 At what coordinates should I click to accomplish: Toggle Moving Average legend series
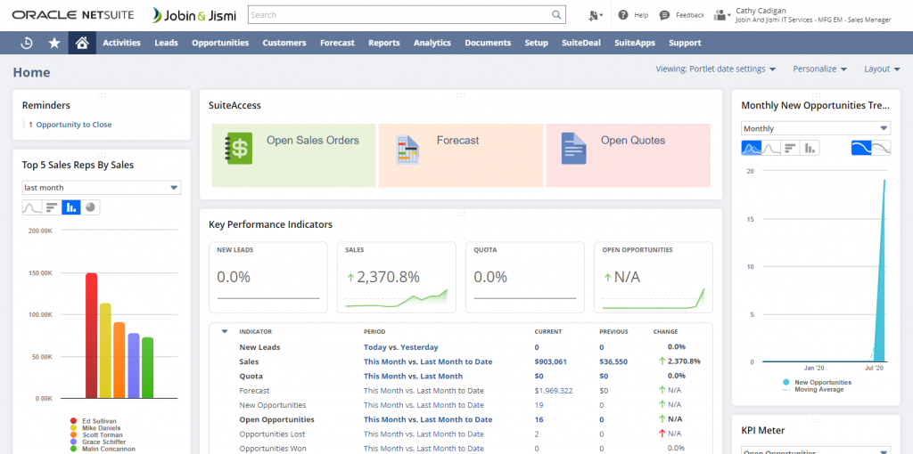[x=813, y=390]
